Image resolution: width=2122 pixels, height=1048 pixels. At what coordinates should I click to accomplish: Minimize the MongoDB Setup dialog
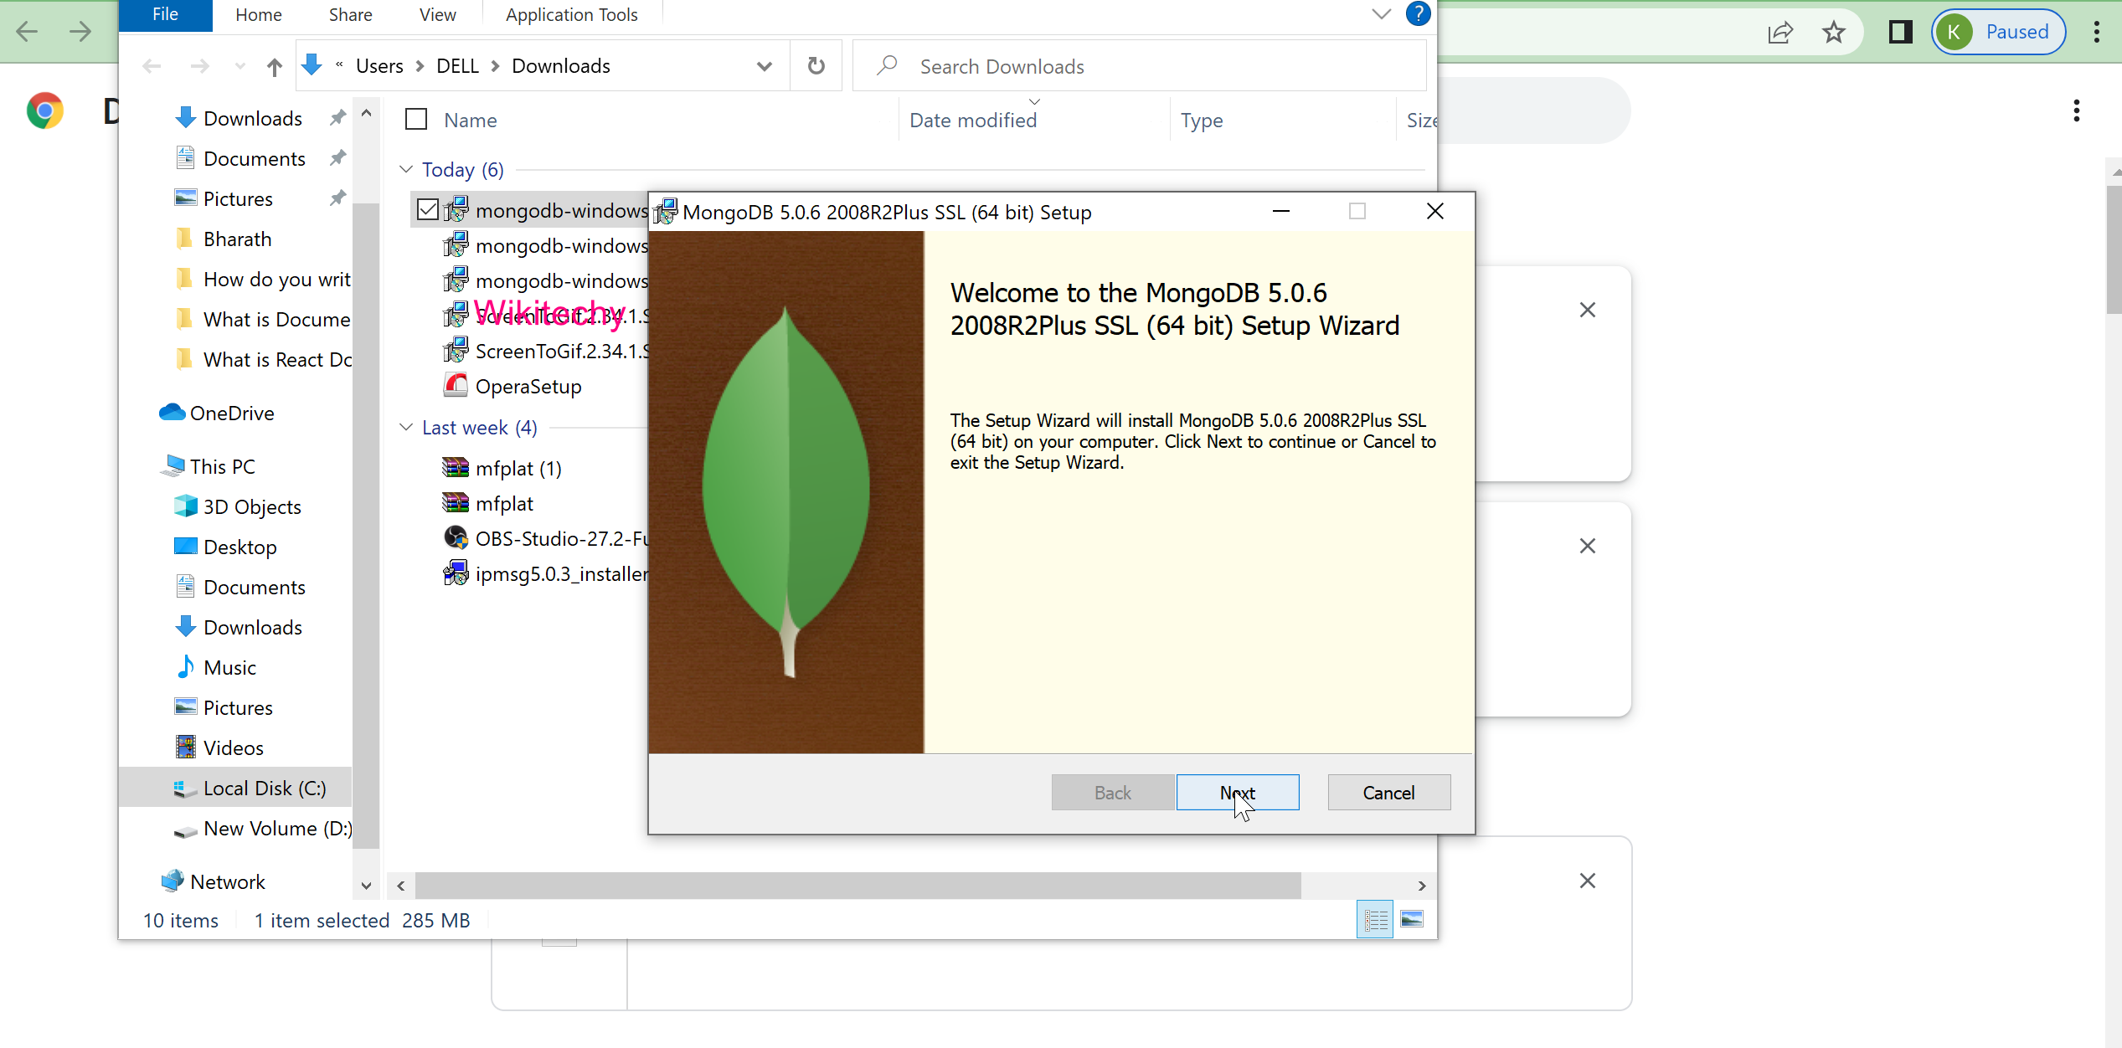click(1280, 212)
